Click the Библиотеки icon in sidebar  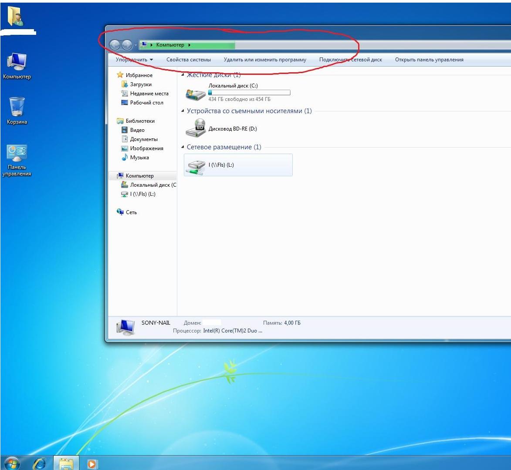click(120, 121)
